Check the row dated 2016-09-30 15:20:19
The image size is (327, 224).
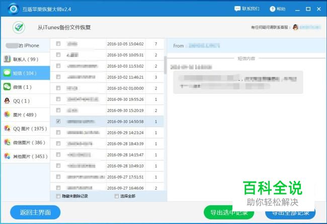(58, 110)
